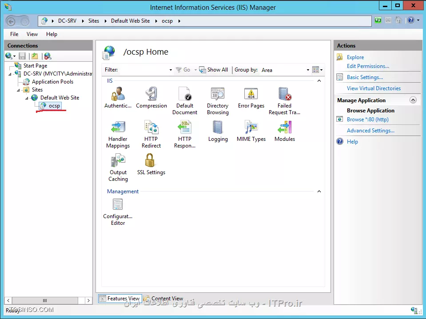Switch to Features View tab
The width and height of the screenshot is (426, 319).
pyautogui.click(x=120, y=299)
